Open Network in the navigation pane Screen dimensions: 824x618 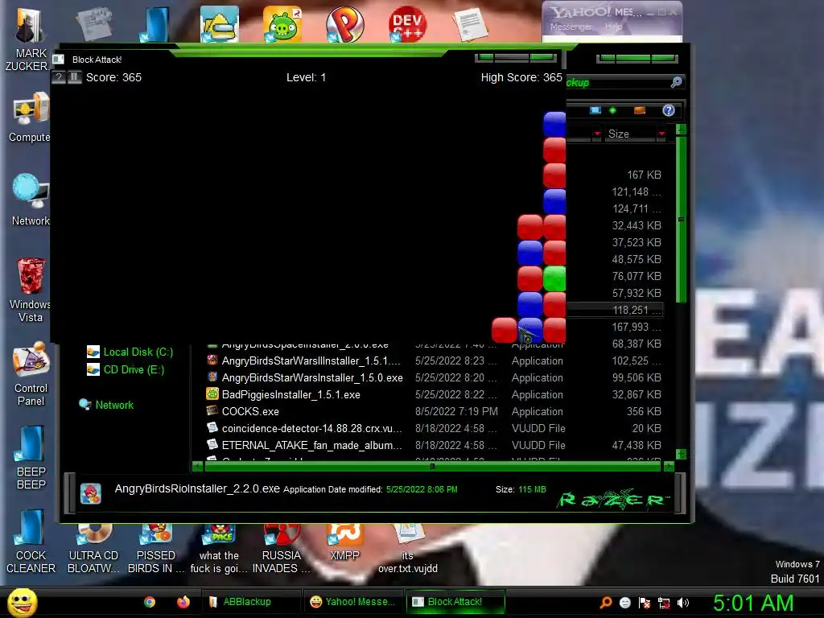point(106,406)
